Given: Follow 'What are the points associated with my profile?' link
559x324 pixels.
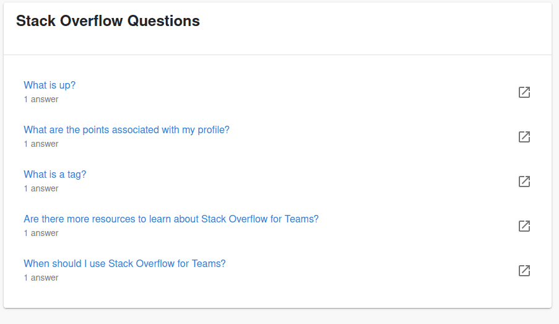Looking at the screenshot, I should 126,130.
